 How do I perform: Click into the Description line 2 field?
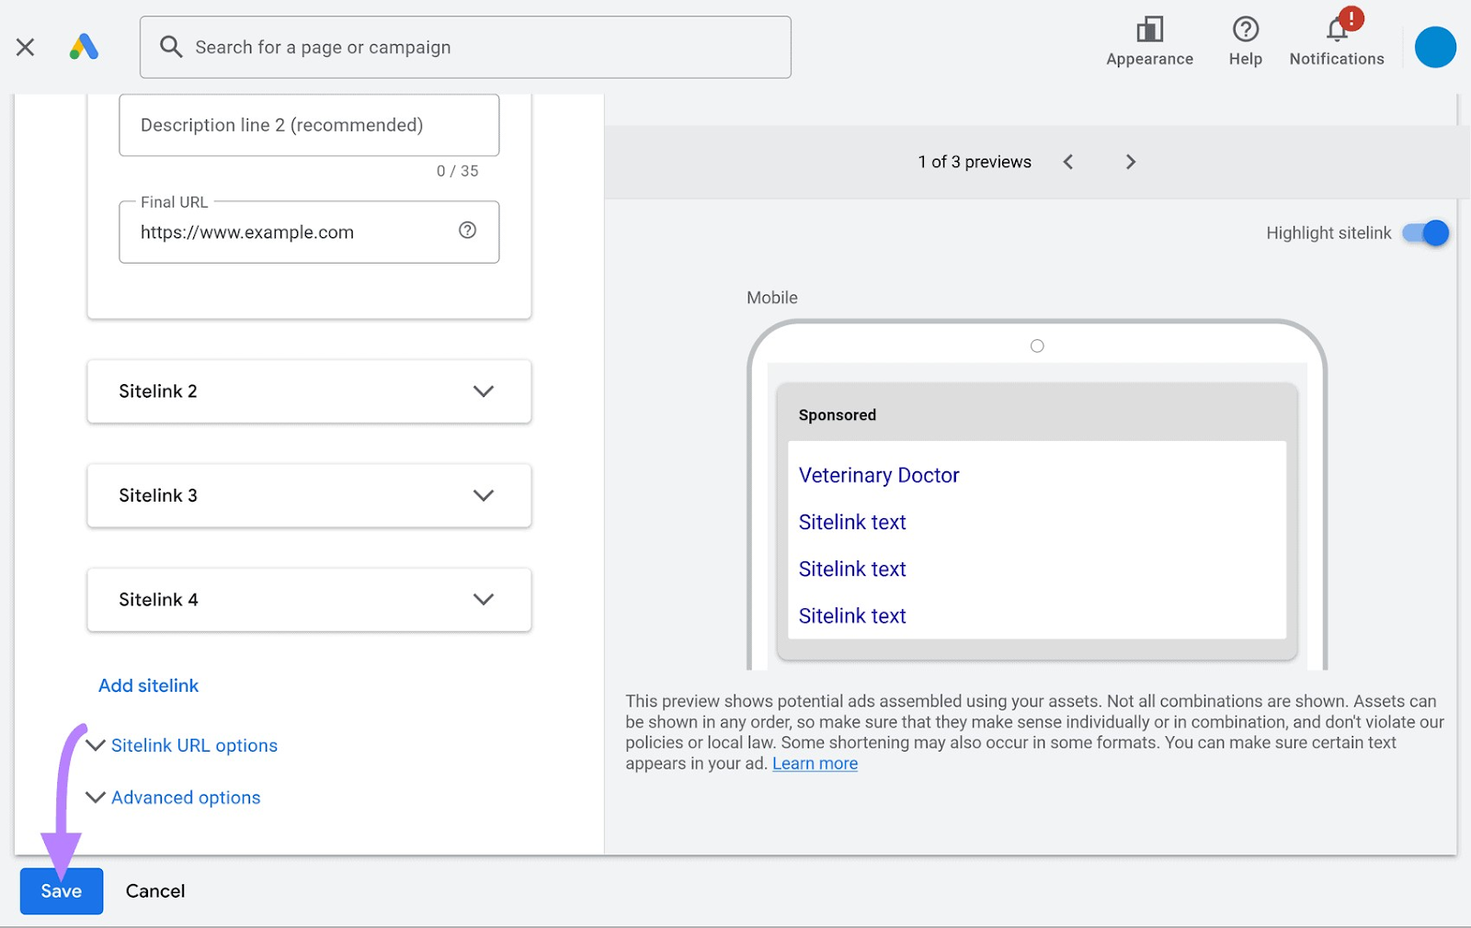pos(308,125)
